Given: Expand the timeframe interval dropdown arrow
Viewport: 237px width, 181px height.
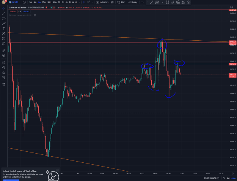Looking at the screenshot, I should click(79, 2).
